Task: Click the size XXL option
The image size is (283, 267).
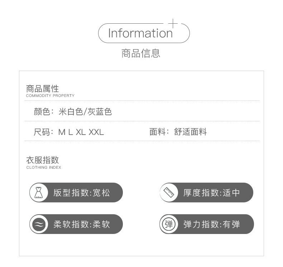Action: [96, 132]
